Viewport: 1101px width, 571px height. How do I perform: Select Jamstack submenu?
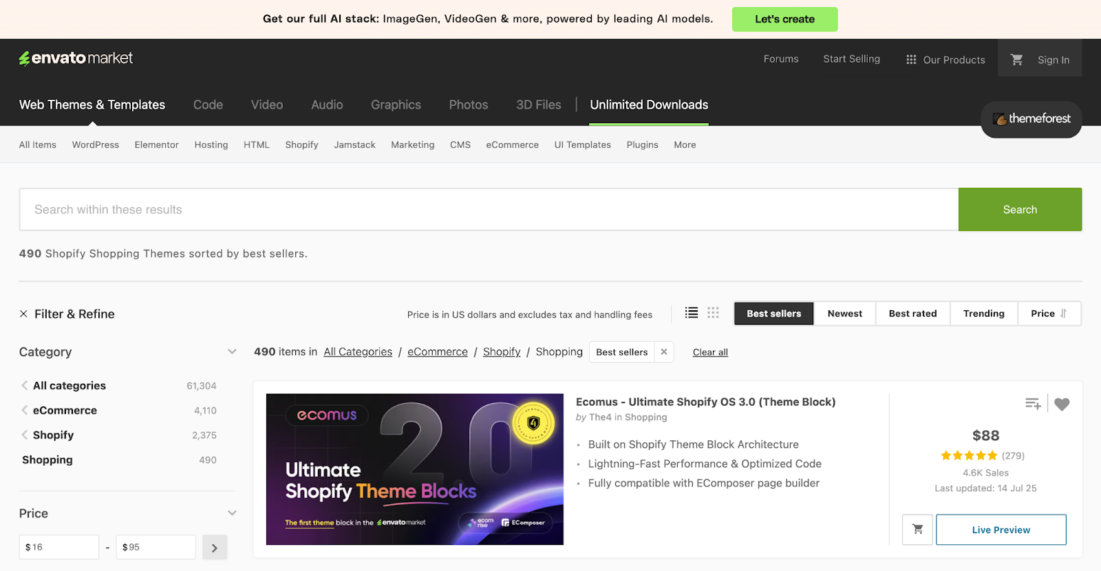click(355, 144)
